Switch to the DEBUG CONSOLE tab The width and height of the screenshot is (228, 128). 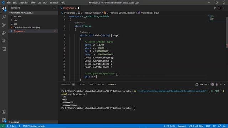pyautogui.click(x=97, y=85)
